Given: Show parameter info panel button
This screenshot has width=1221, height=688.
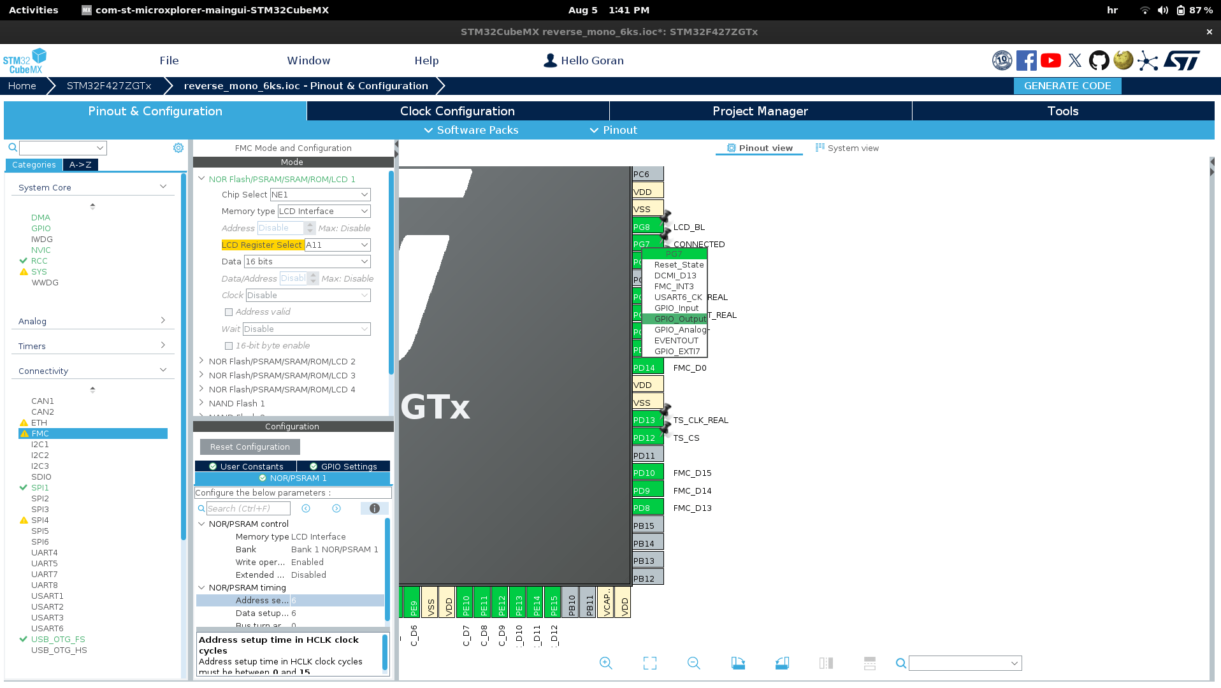Looking at the screenshot, I should click(375, 508).
